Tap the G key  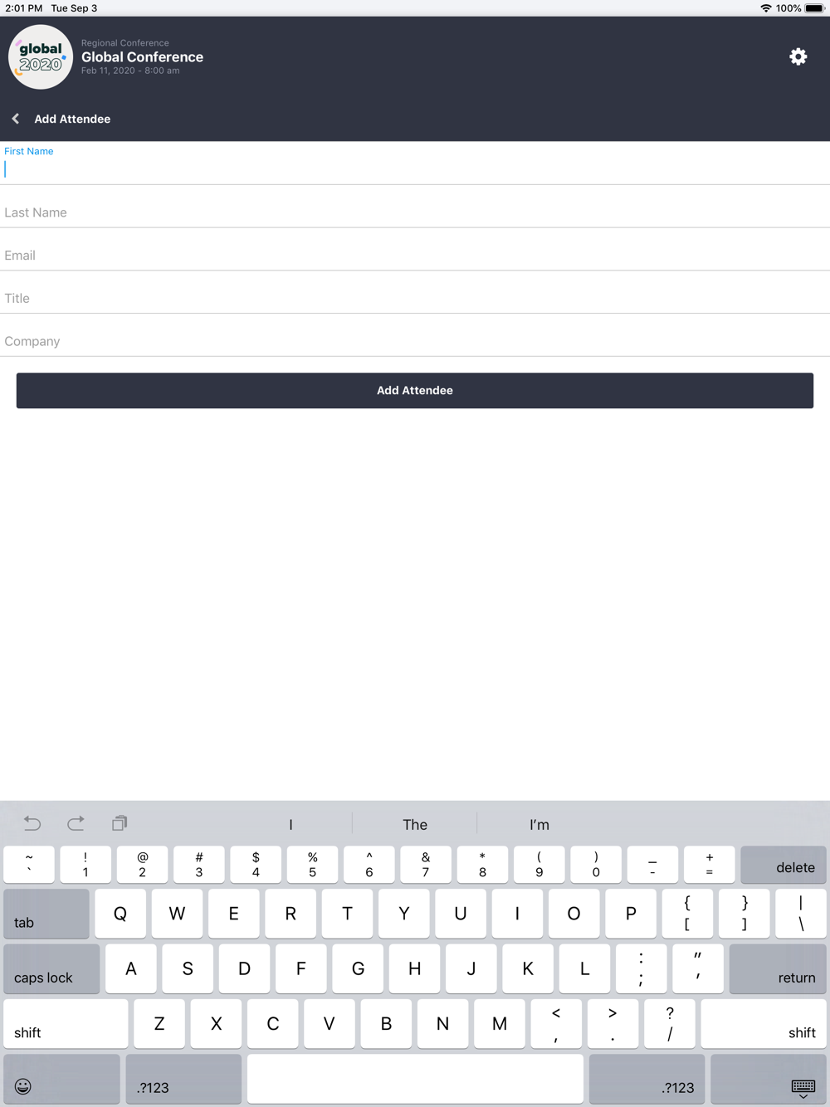click(x=358, y=968)
